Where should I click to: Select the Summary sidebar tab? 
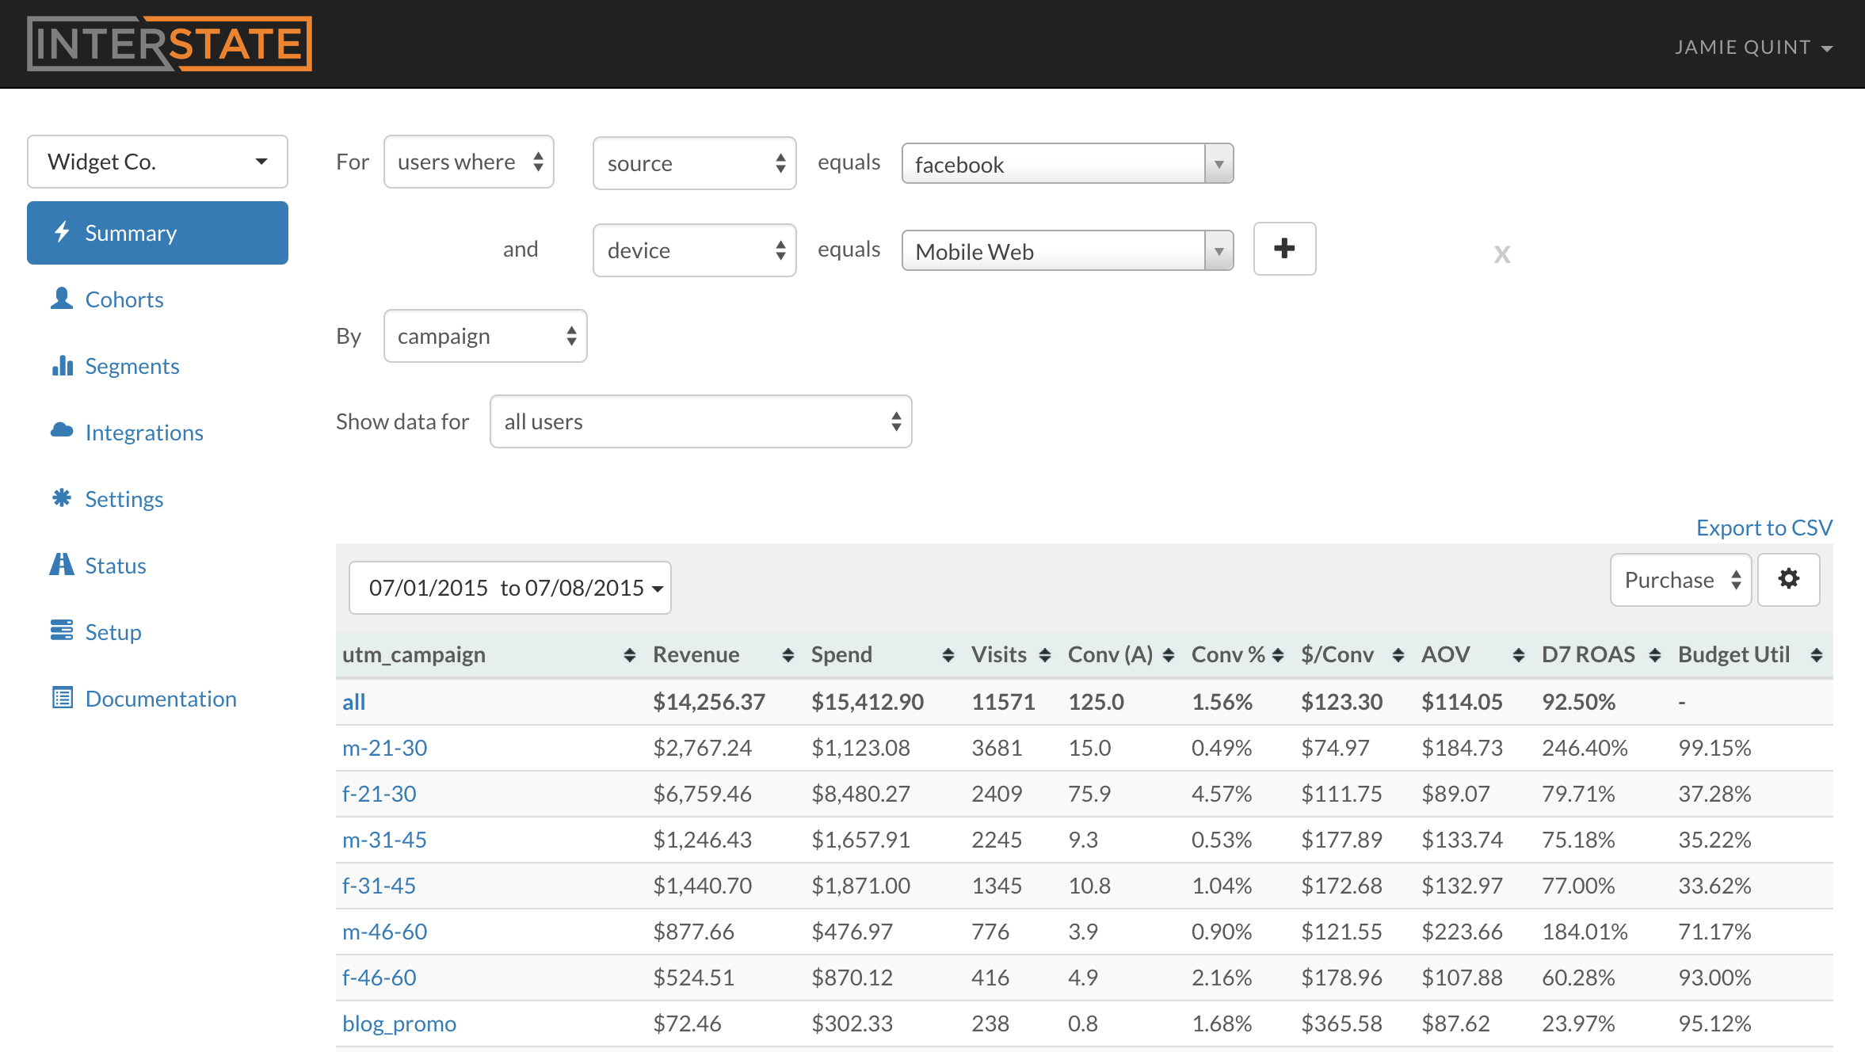coord(158,233)
